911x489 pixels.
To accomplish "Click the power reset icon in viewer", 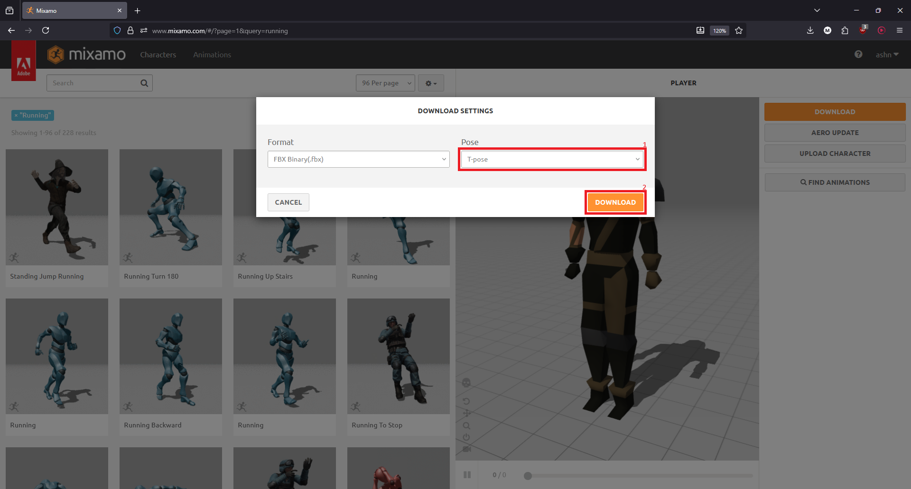I will pyautogui.click(x=466, y=437).
